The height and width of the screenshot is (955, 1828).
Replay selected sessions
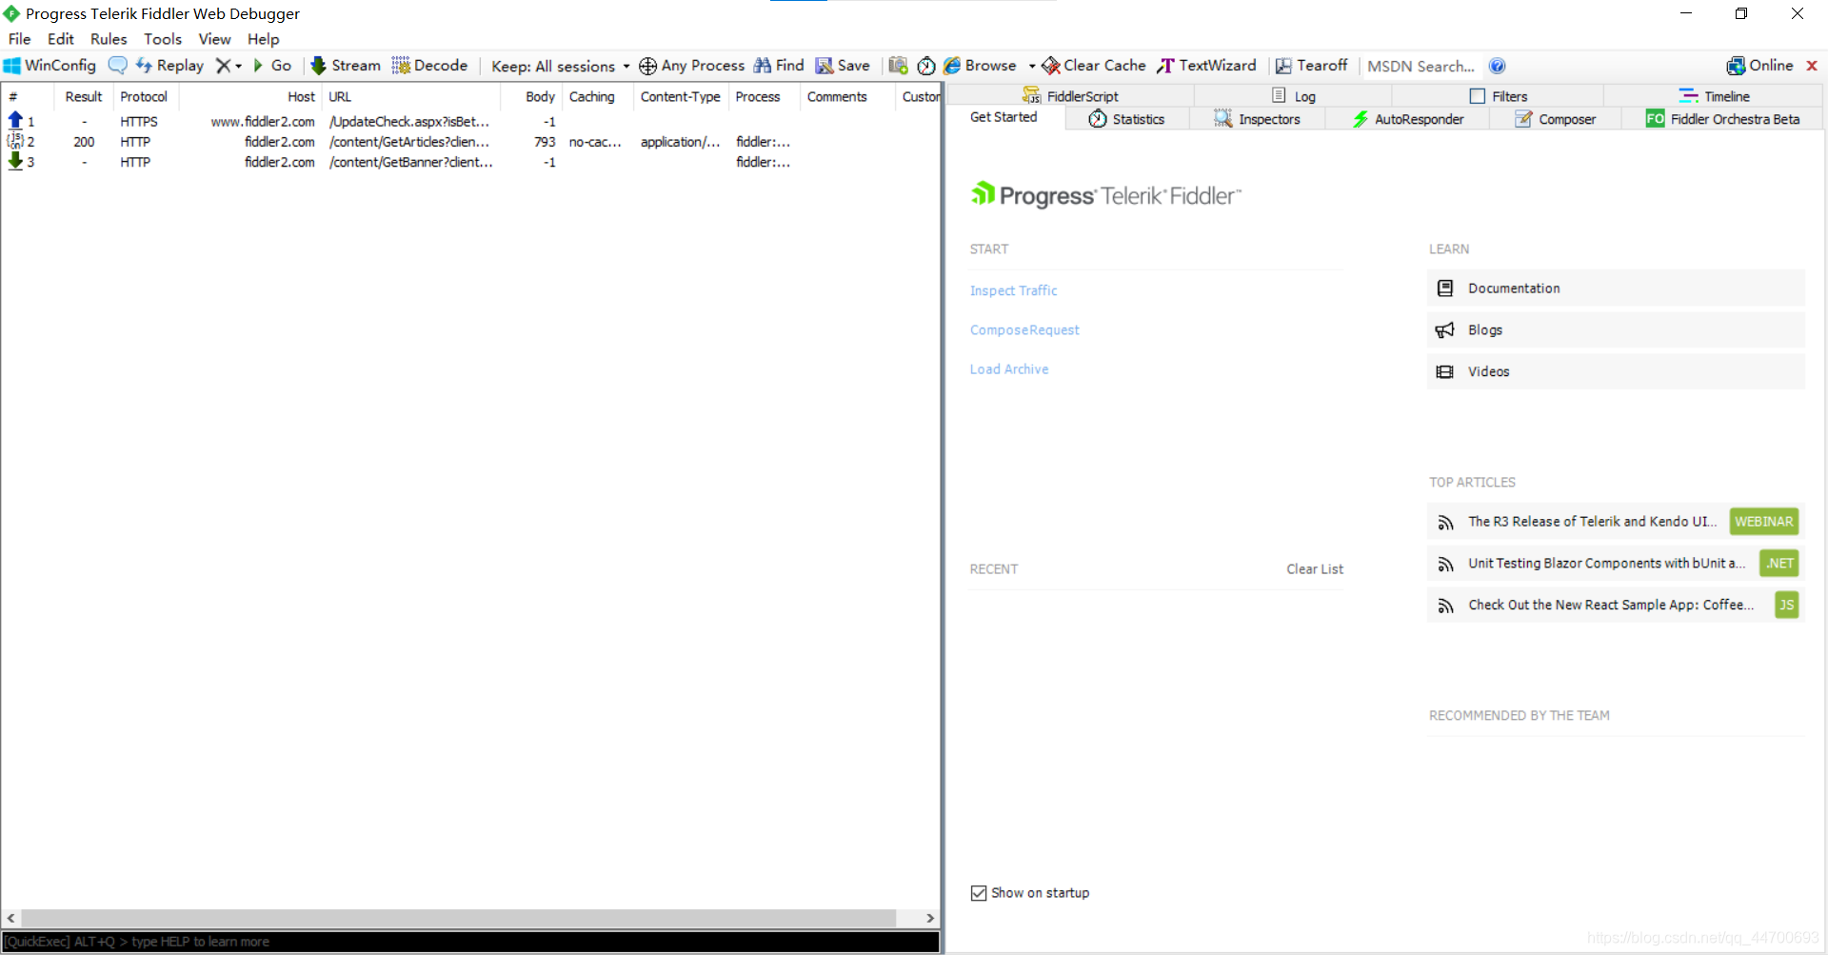tap(169, 66)
